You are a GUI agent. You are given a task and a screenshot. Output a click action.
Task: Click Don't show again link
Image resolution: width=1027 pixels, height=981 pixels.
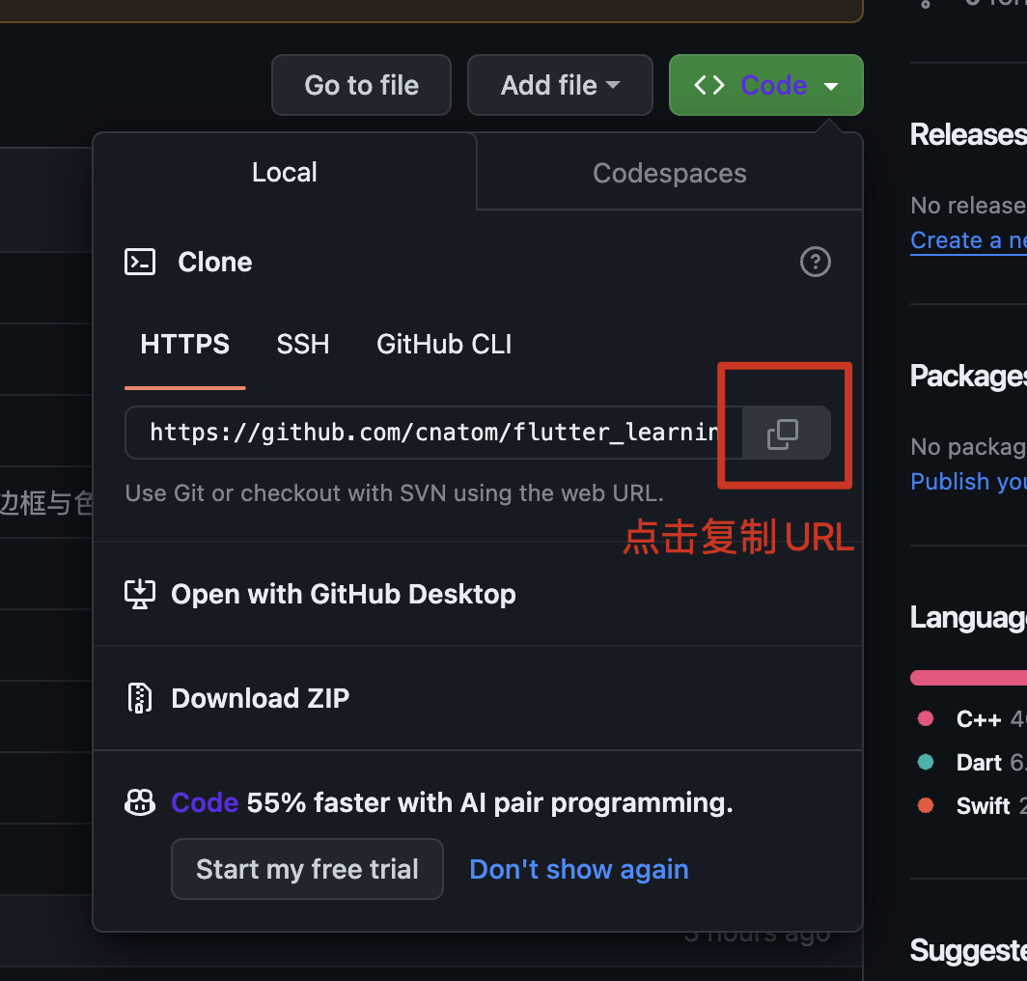(579, 870)
